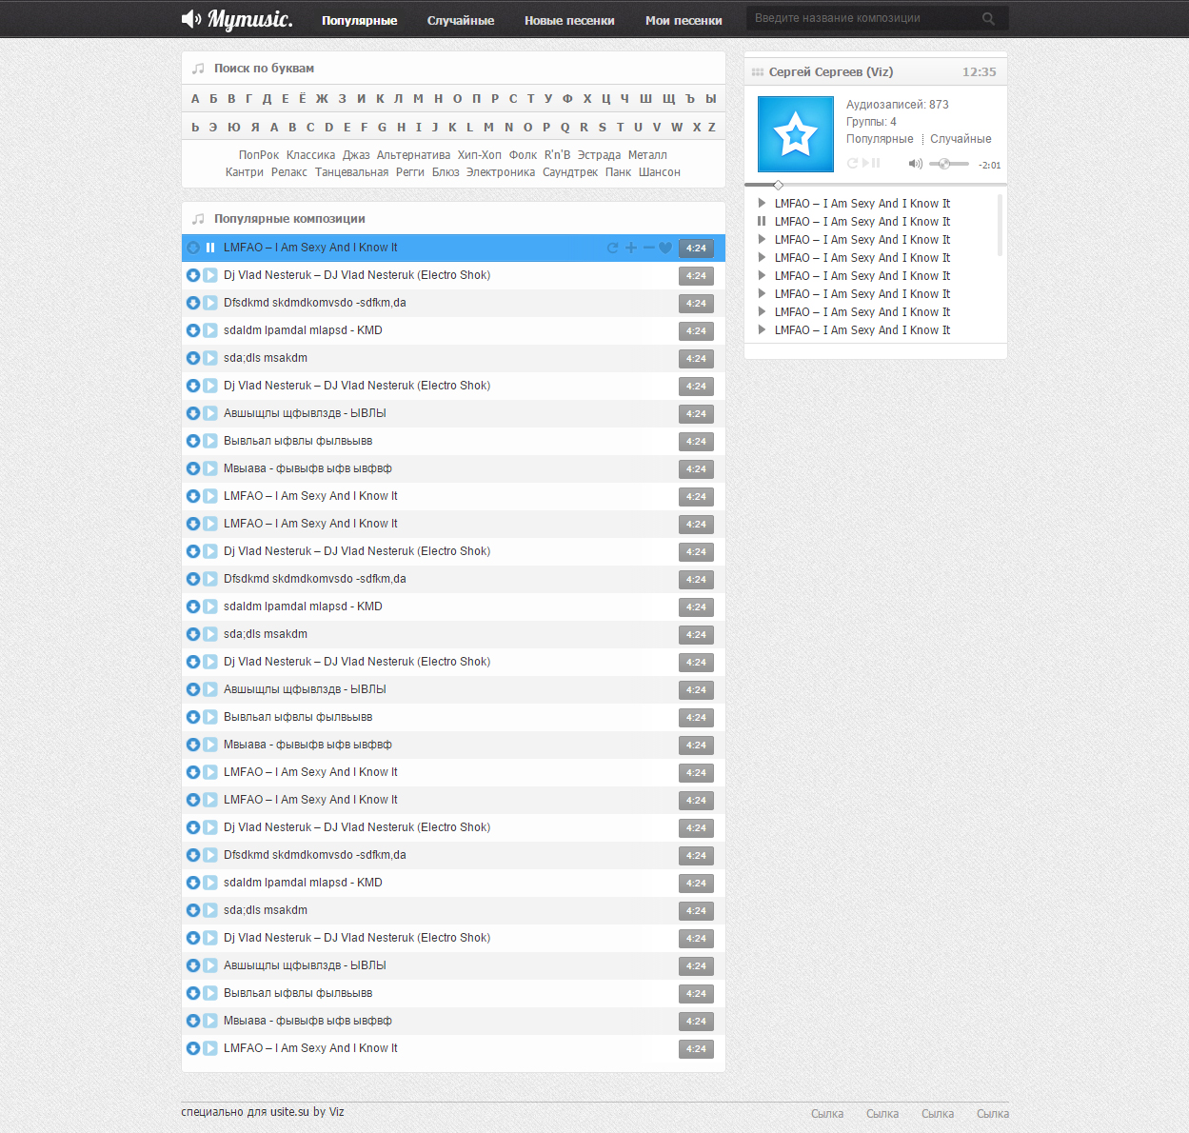Download the first sdaldm lpamdal mlapsd track
1189x1133 pixels.
click(x=193, y=330)
